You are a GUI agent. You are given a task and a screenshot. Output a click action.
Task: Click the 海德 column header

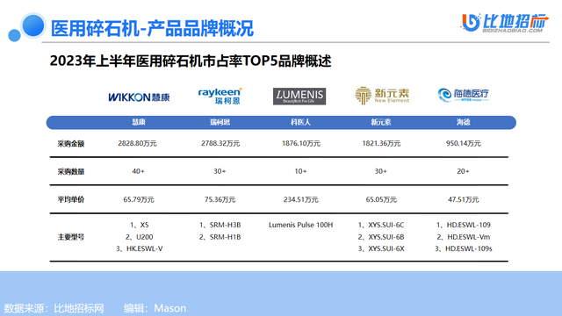coord(463,123)
